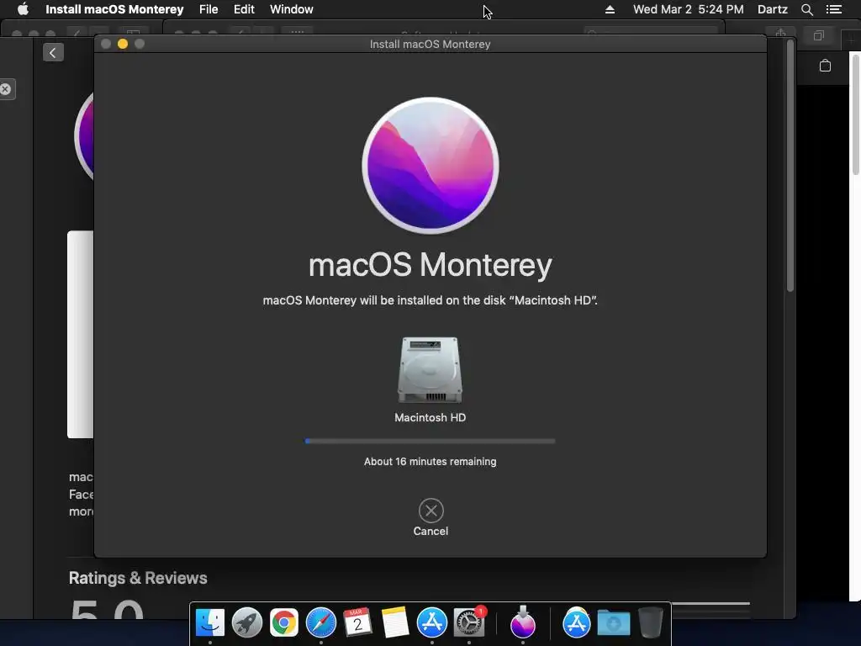Go back in the App Store window
Viewport: 861px width, 646px height.
pyautogui.click(x=53, y=53)
